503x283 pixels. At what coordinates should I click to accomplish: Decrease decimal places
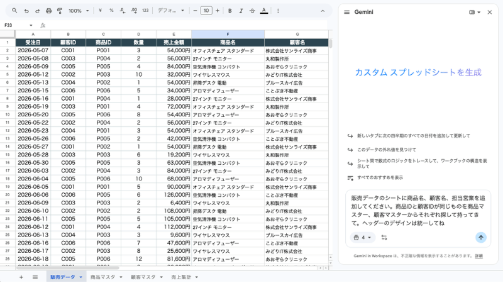tap(123, 11)
